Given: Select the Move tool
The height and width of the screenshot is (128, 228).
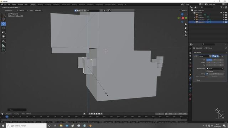Looking at the screenshot, I should click(x=3, y=24).
